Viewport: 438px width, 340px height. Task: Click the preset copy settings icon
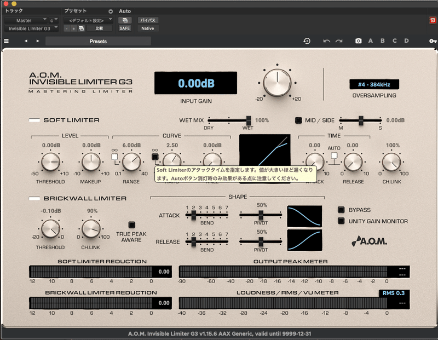tap(81, 28)
